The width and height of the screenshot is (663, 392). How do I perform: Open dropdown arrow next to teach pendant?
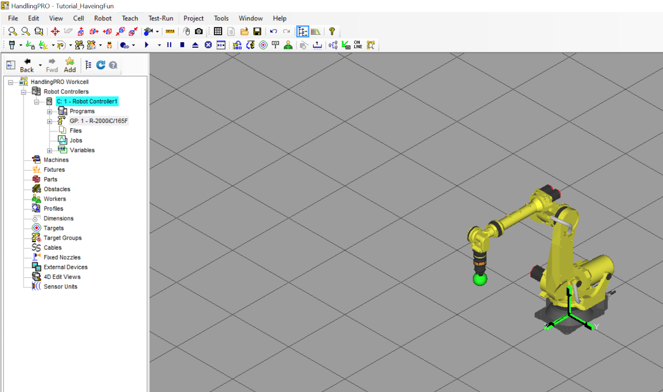tap(21, 45)
